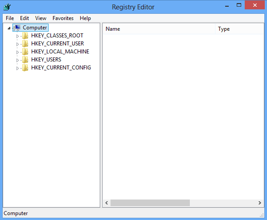Viewport: 267px width, 220px height.
Task: Click the HKEY_LOCAL_MACHINE folder icon
Action: [25, 52]
